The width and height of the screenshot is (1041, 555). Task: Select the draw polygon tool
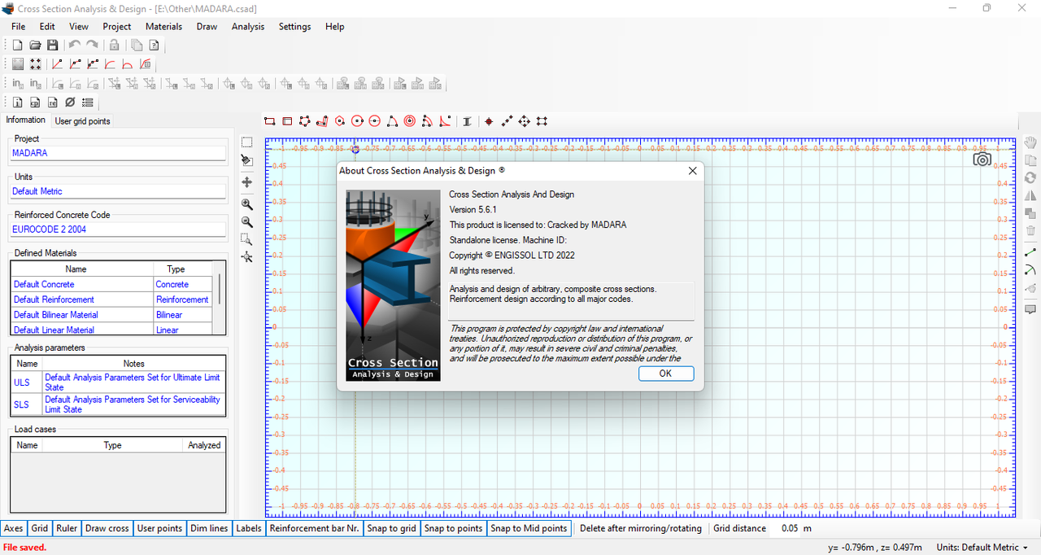[x=305, y=121]
